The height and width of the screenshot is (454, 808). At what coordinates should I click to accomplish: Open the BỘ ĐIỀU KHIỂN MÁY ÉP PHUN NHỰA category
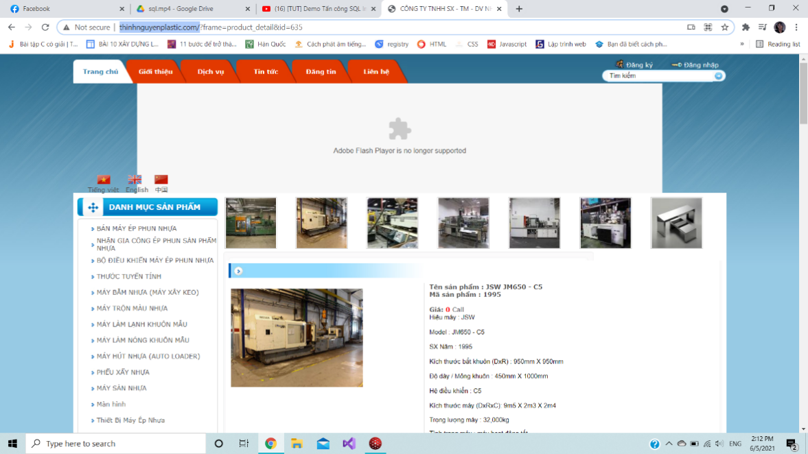[x=155, y=261]
